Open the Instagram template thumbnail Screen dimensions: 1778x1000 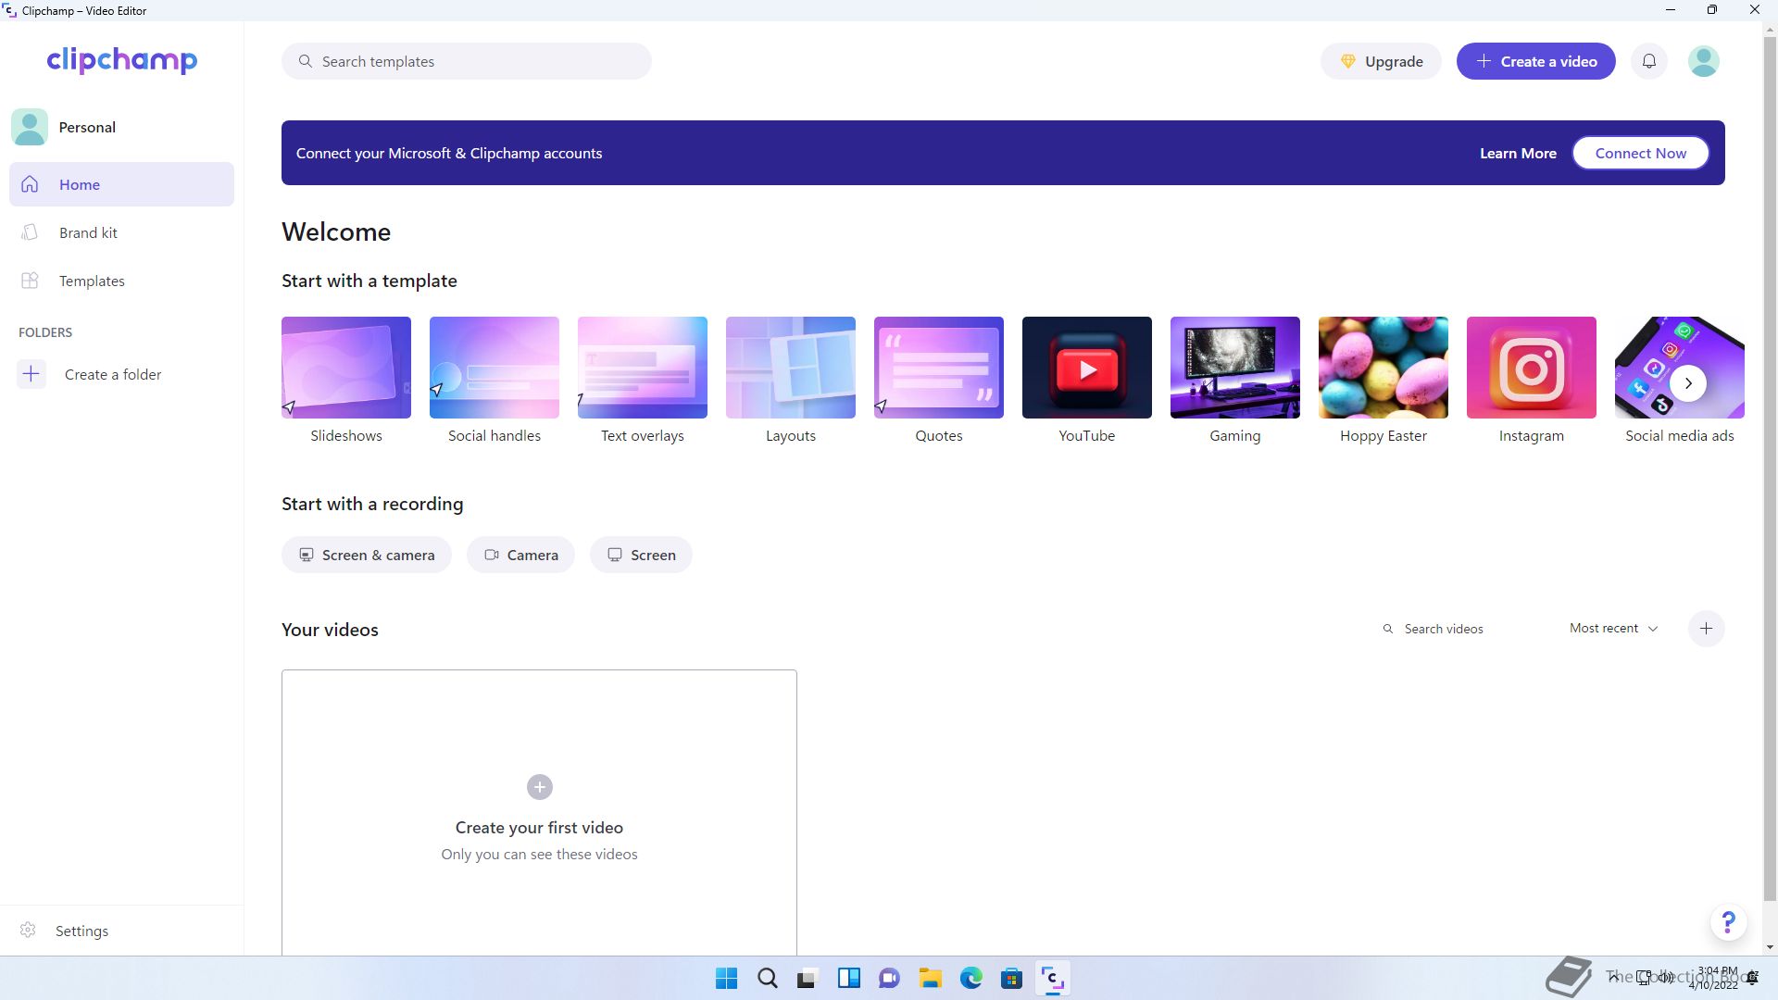(1532, 368)
